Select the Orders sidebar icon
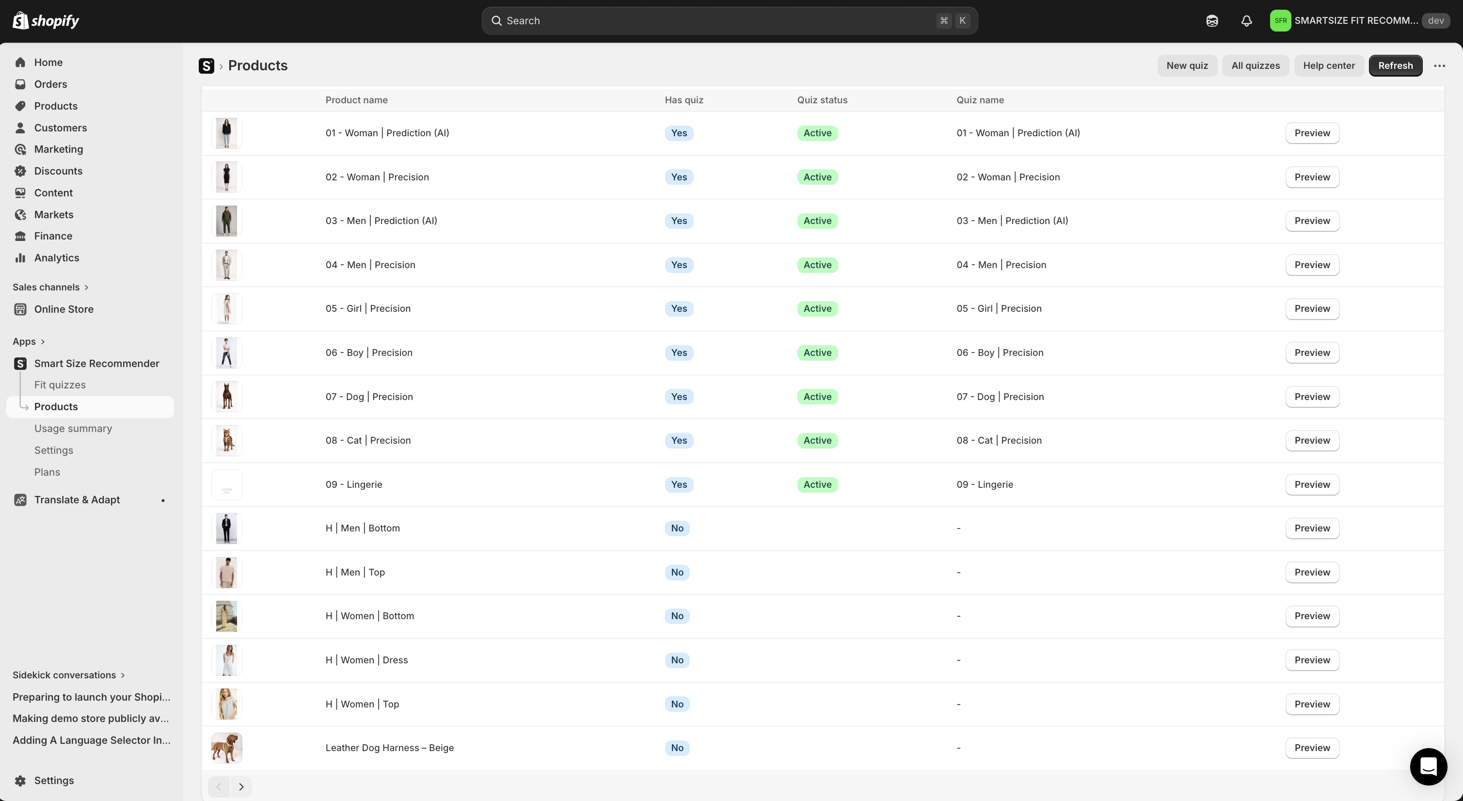This screenshot has width=1463, height=801. (20, 83)
